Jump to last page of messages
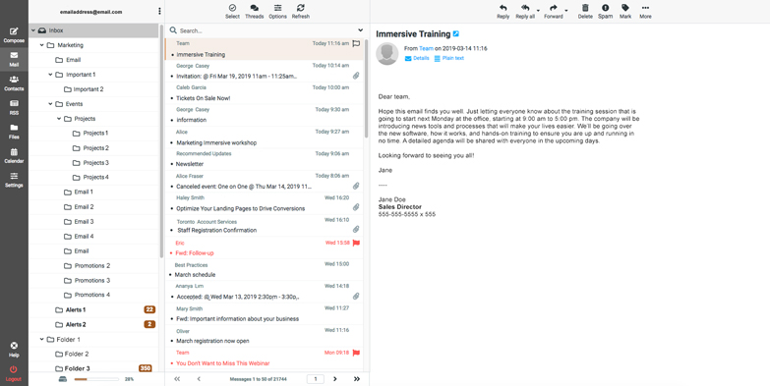 click(x=357, y=379)
